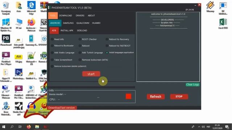Open the Excel desktop shortcut
The width and height of the screenshot is (232, 130).
(223, 23)
